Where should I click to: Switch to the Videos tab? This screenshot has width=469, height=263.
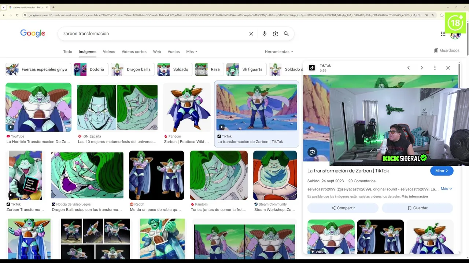point(109,52)
